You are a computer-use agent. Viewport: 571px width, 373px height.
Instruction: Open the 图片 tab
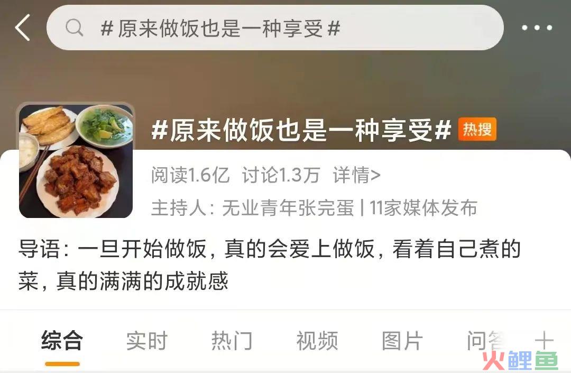click(402, 341)
